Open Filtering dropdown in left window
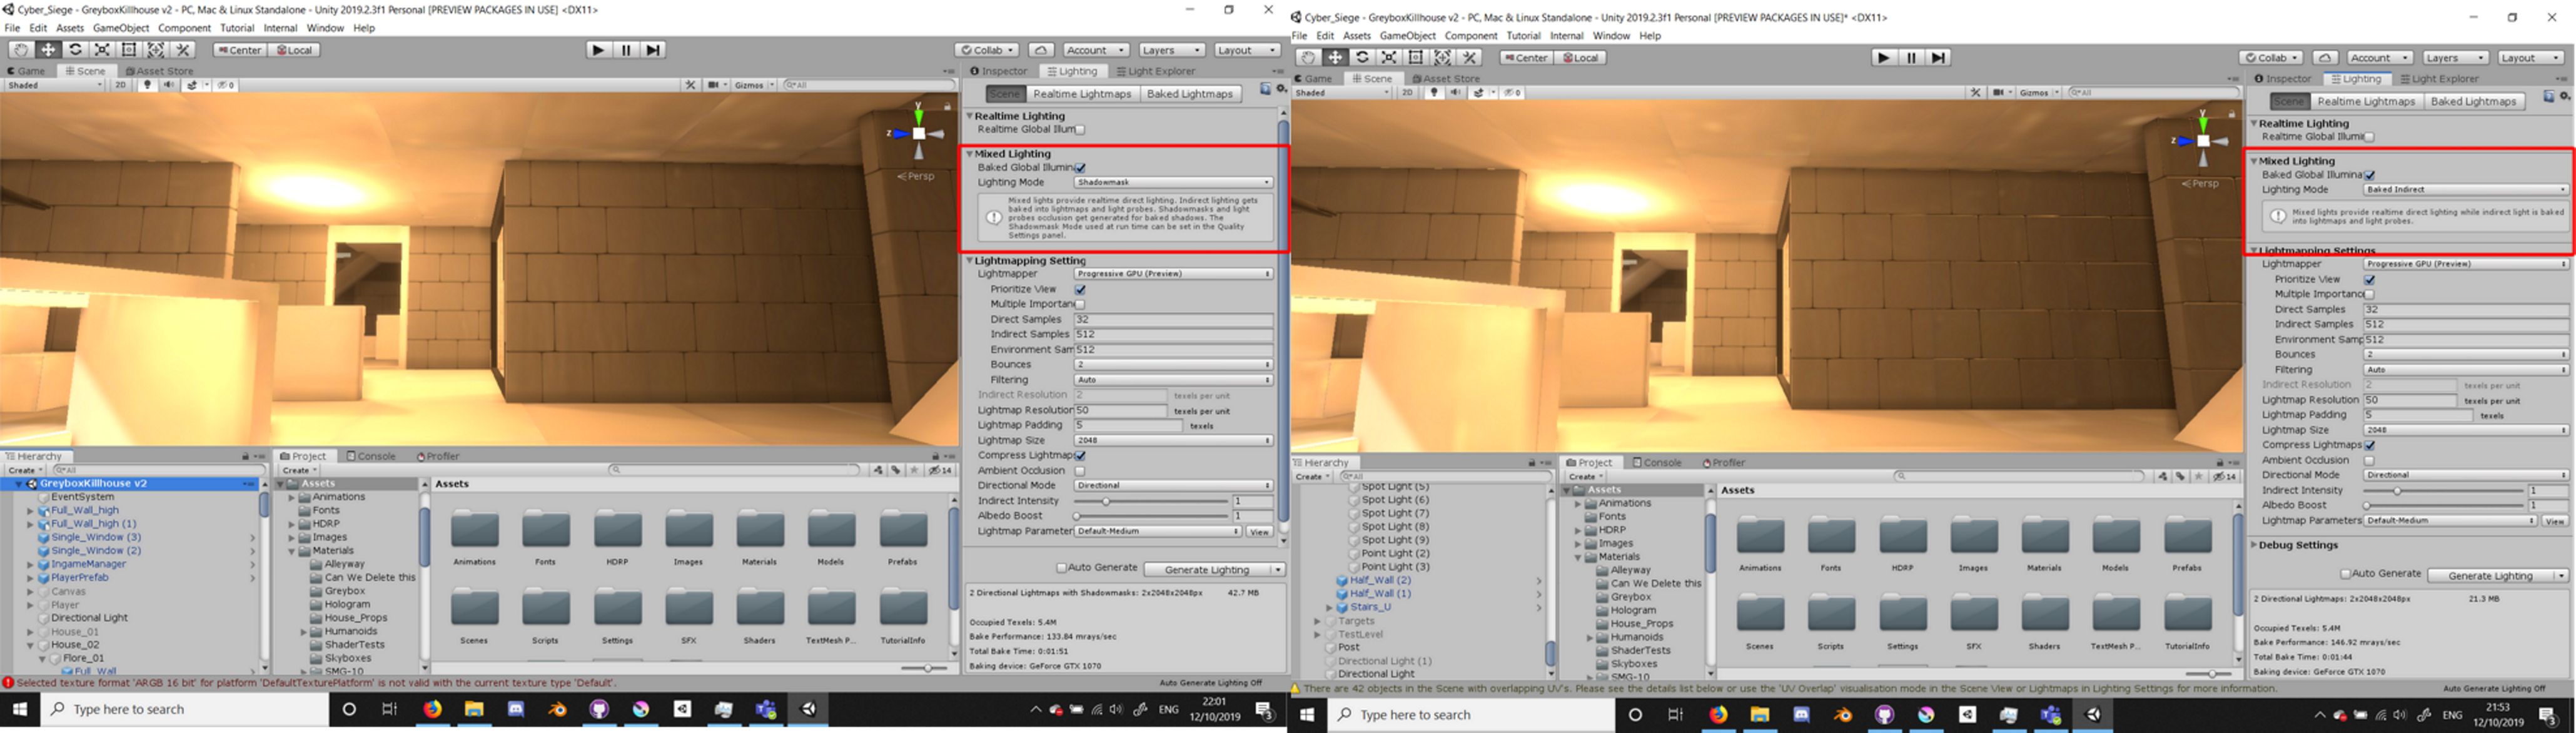Viewport: 2576px width, 733px height. click(1174, 379)
